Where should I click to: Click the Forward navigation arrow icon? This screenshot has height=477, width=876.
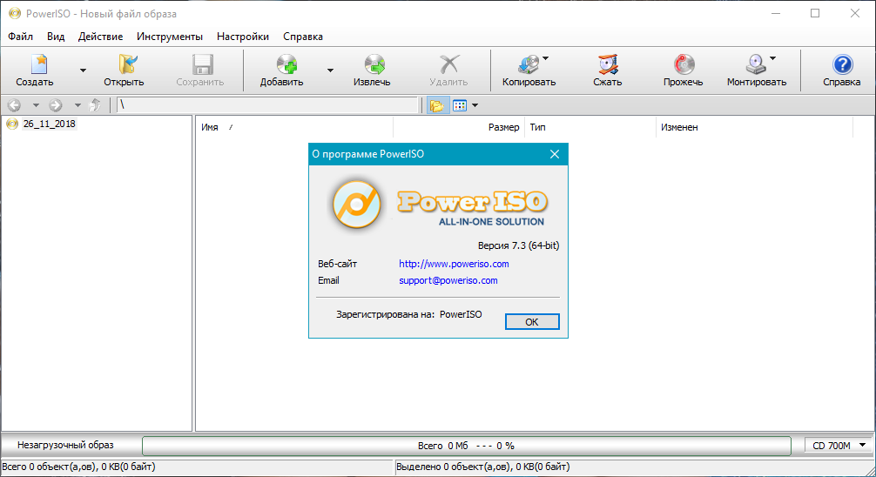coord(56,105)
